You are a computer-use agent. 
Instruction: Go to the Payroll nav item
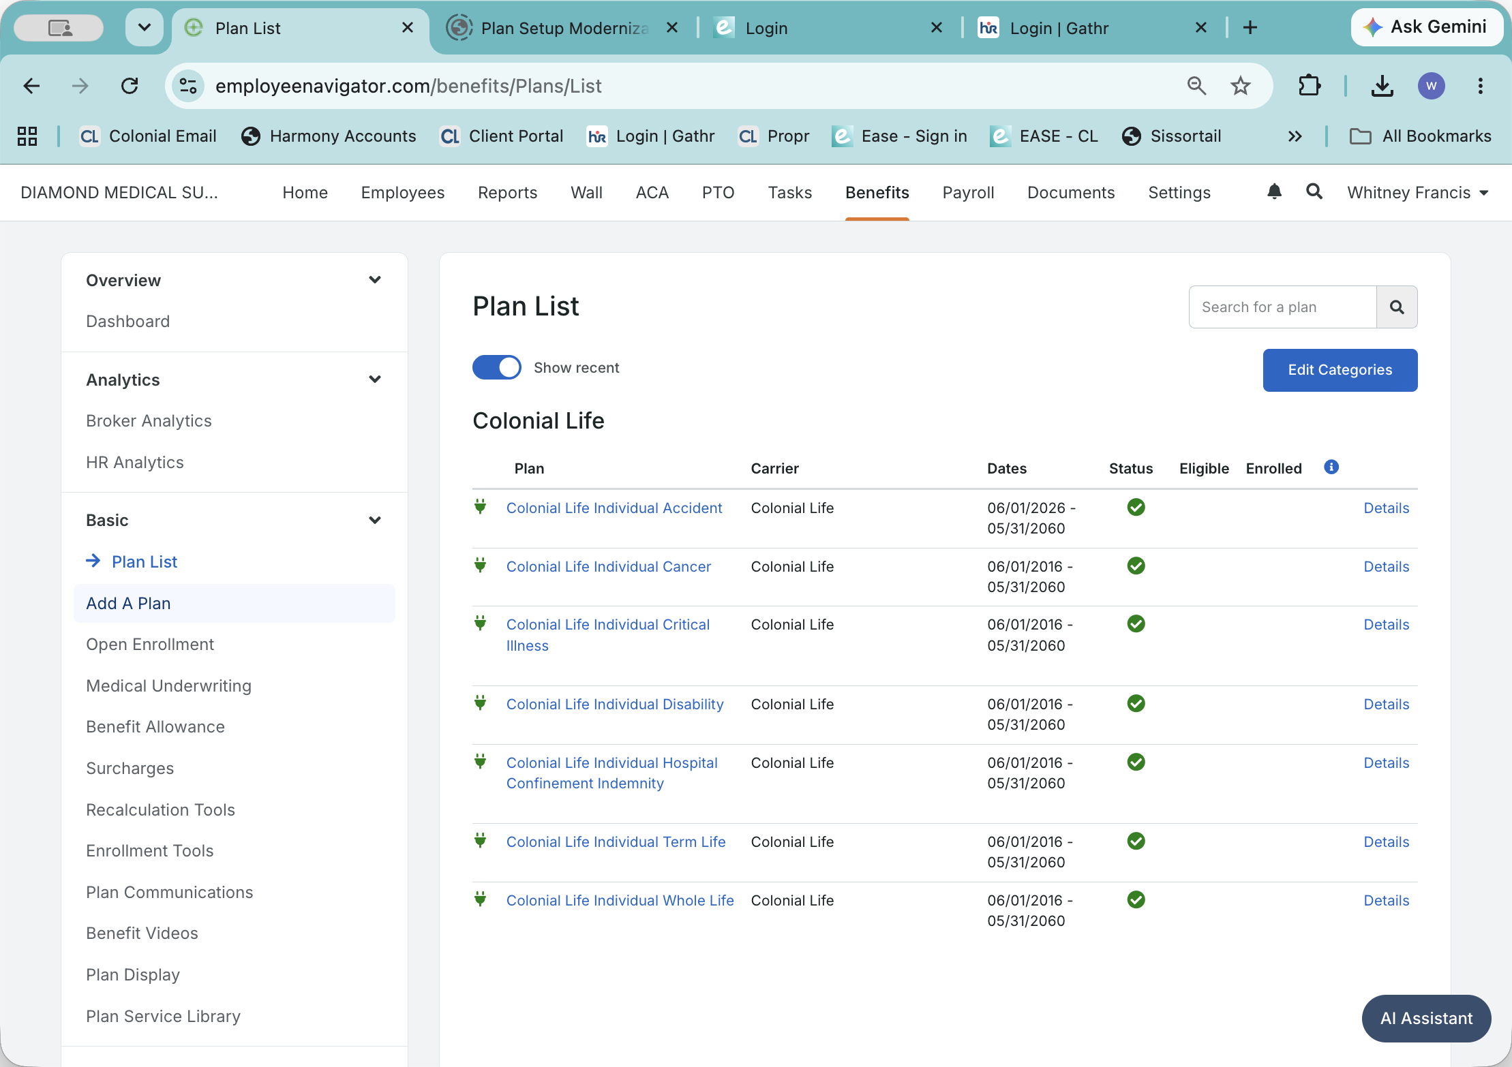tap(968, 193)
